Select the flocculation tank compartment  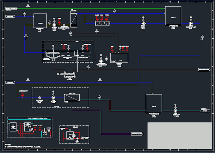67,54
